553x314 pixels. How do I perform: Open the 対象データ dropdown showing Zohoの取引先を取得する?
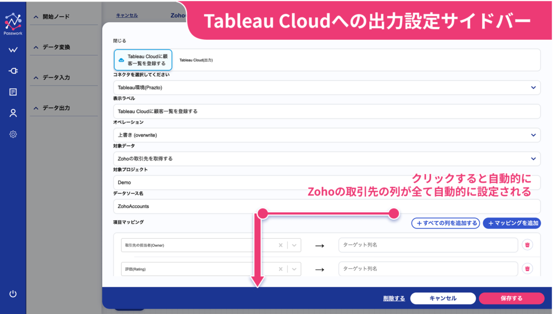tap(327, 158)
